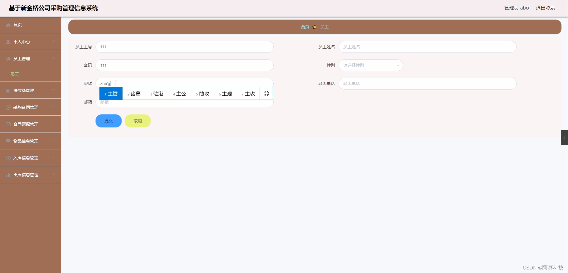Screen dimensions: 568x273
Task: Select the clock icon next to 采购合同管理
Action: point(8,107)
